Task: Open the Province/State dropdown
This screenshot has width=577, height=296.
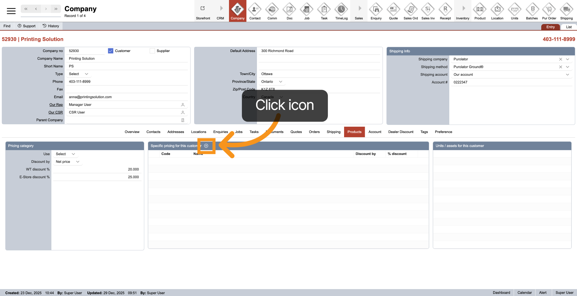Action: tap(280, 82)
